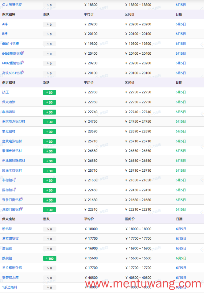The image size is (204, 293).
Task: Click the 6月5日 date in A棒 row
Action: (181, 24)
